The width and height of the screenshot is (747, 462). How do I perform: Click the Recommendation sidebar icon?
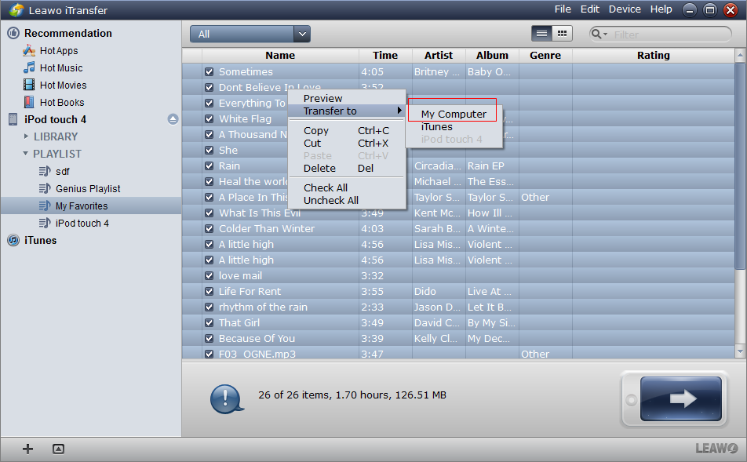(x=13, y=33)
